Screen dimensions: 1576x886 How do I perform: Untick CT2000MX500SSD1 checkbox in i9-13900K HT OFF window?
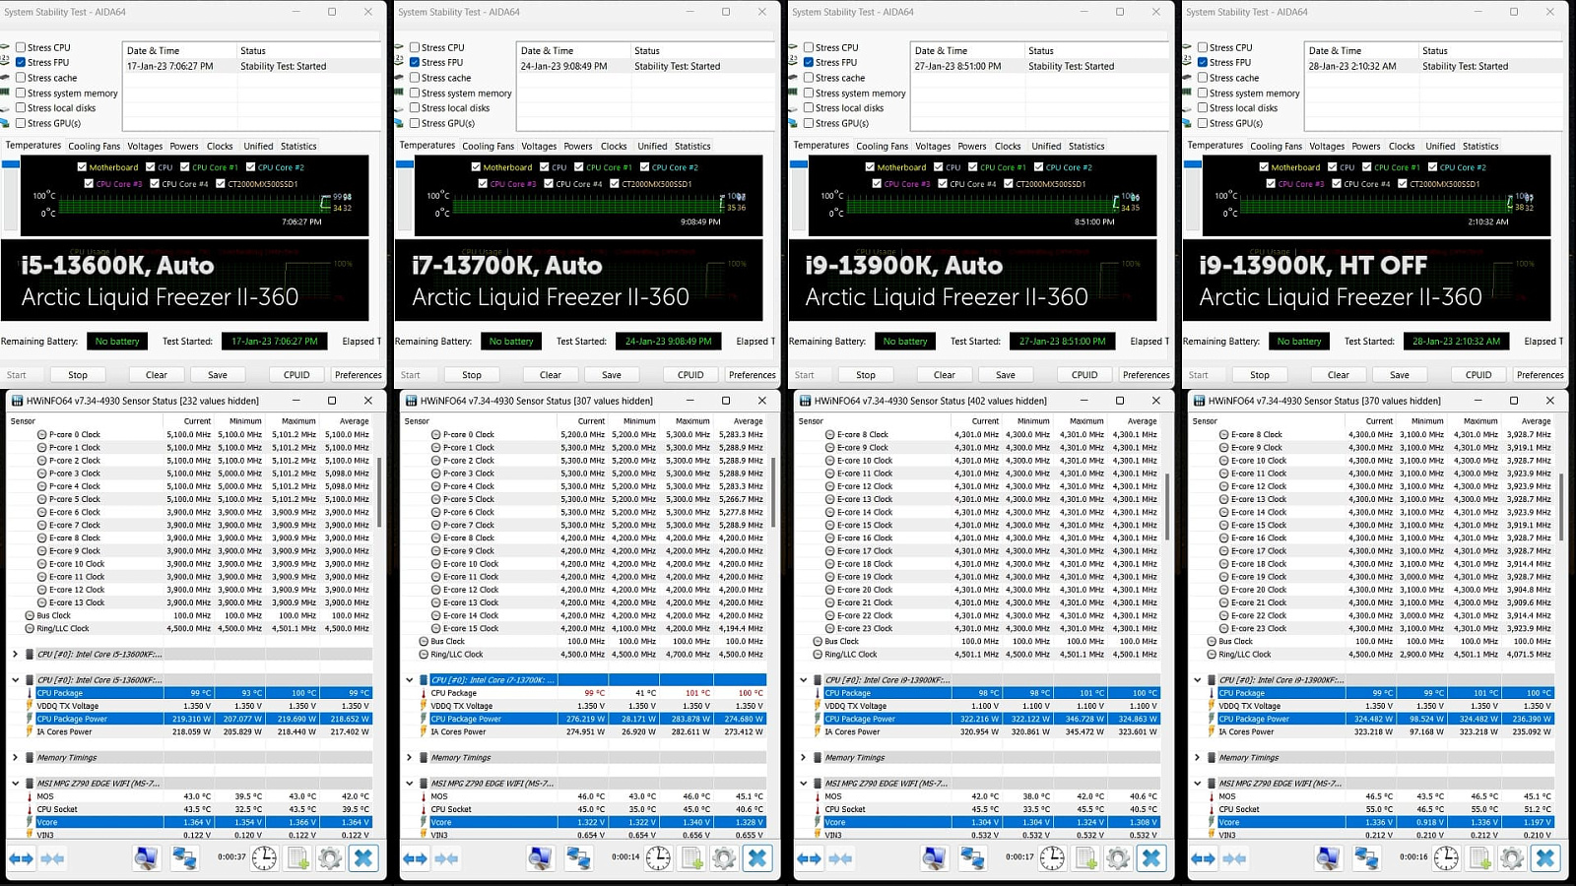coord(1403,183)
